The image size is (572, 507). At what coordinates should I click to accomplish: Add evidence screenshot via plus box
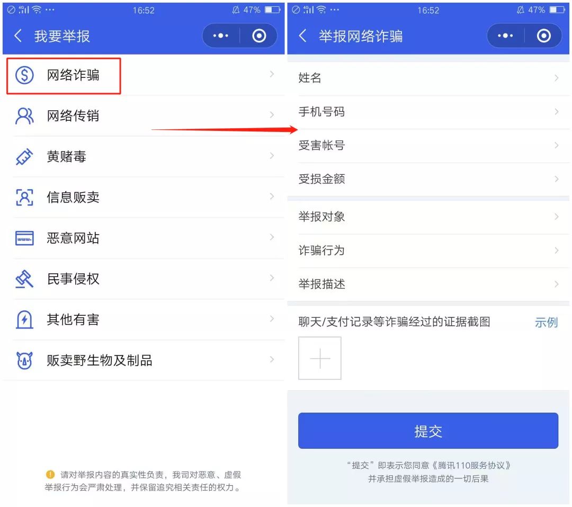[x=320, y=359]
